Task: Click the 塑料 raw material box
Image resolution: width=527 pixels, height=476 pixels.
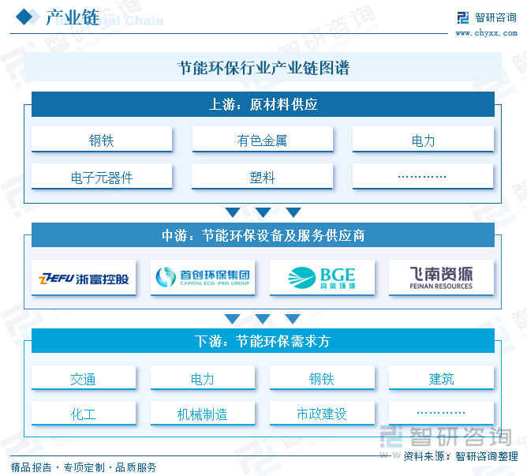Action: [262, 178]
